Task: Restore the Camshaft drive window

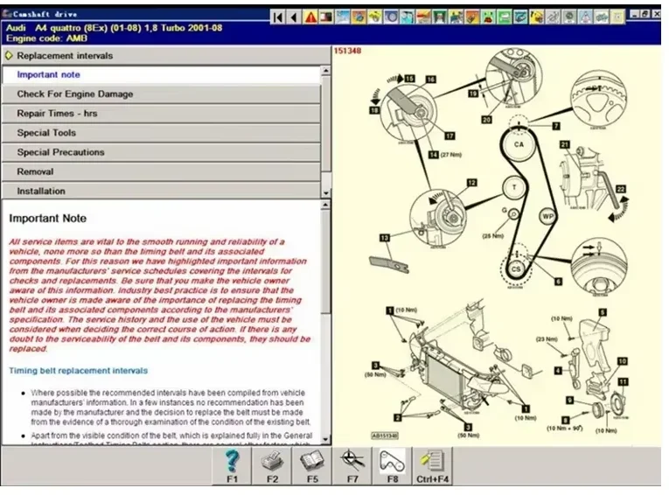Action: 645,14
